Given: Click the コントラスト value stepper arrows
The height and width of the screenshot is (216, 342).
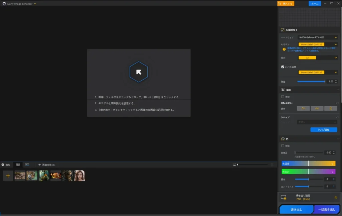Looking at the screenshot, I should (x=334, y=187).
